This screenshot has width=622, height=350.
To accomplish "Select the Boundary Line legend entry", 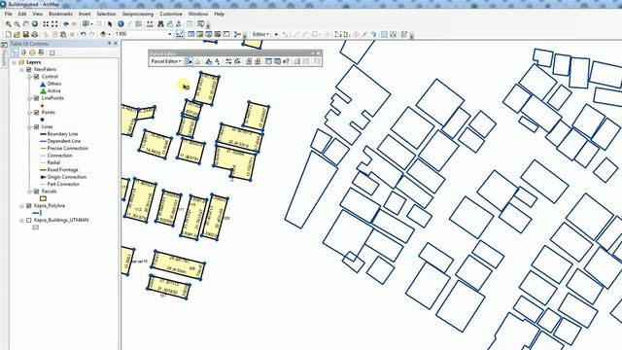I will point(62,134).
